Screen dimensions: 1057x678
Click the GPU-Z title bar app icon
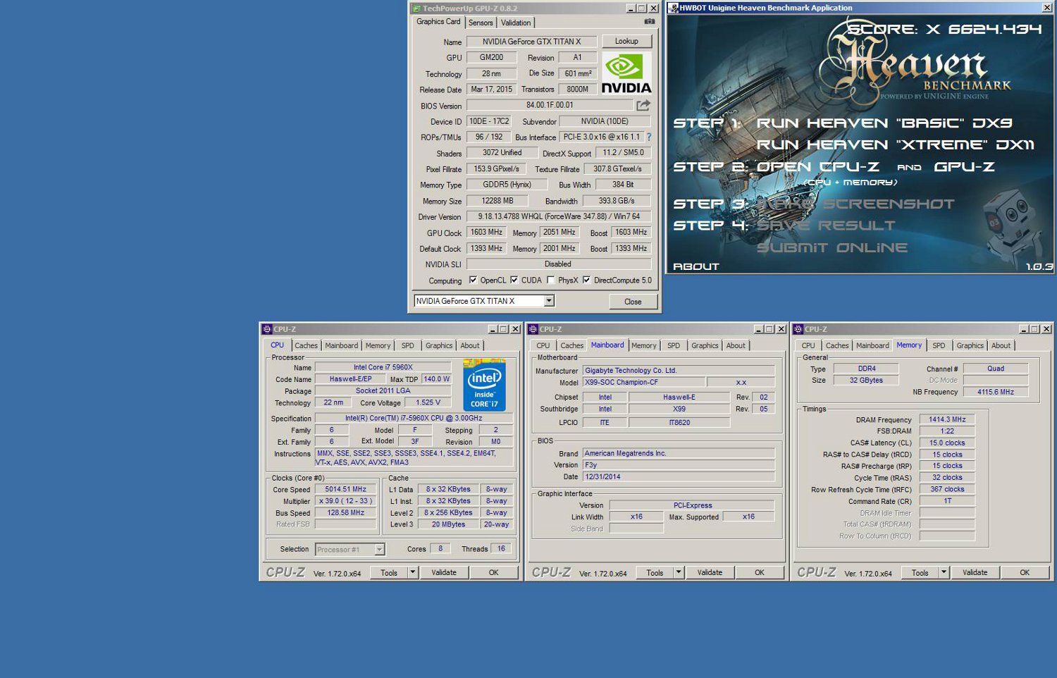point(416,8)
